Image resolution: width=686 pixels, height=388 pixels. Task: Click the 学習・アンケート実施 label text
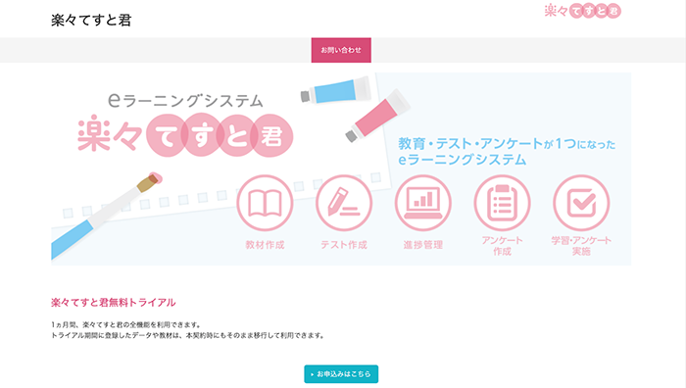click(581, 246)
